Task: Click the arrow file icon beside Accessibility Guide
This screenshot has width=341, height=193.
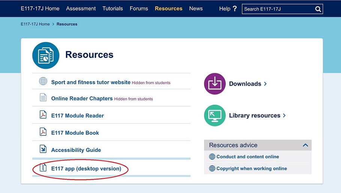Action: (x=43, y=149)
